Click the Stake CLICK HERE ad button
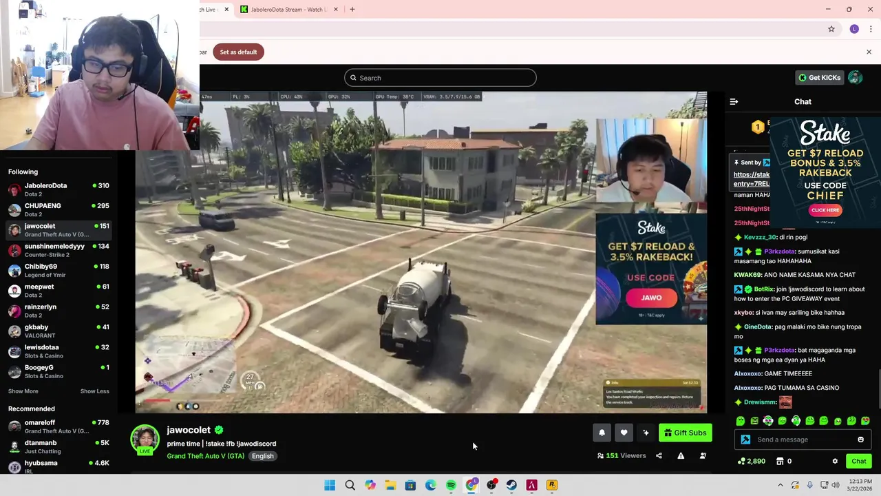Viewport: 881px width, 496px height. click(x=825, y=210)
